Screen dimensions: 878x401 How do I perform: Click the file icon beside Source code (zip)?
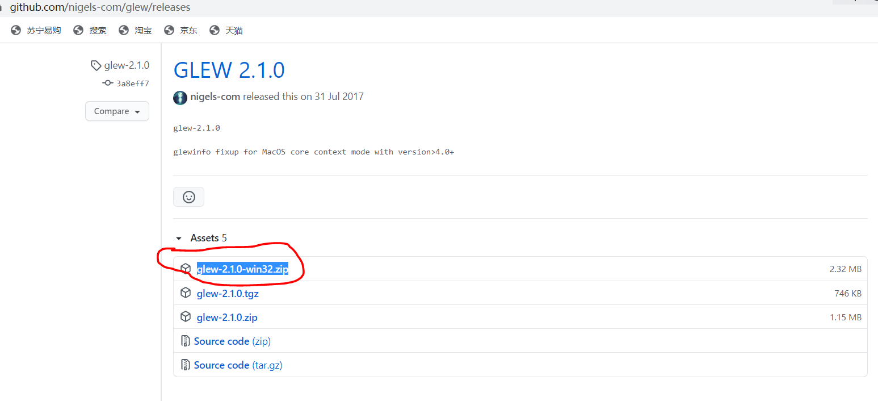tap(185, 340)
